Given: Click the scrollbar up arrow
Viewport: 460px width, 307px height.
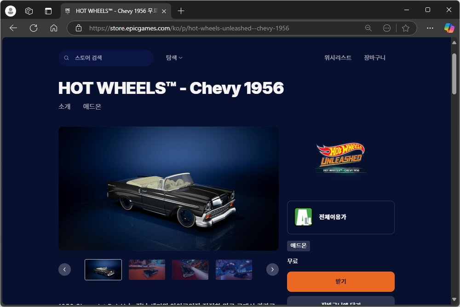Looking at the screenshot, I should pos(454,43).
